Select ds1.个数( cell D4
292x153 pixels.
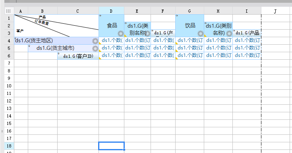coord(111,41)
